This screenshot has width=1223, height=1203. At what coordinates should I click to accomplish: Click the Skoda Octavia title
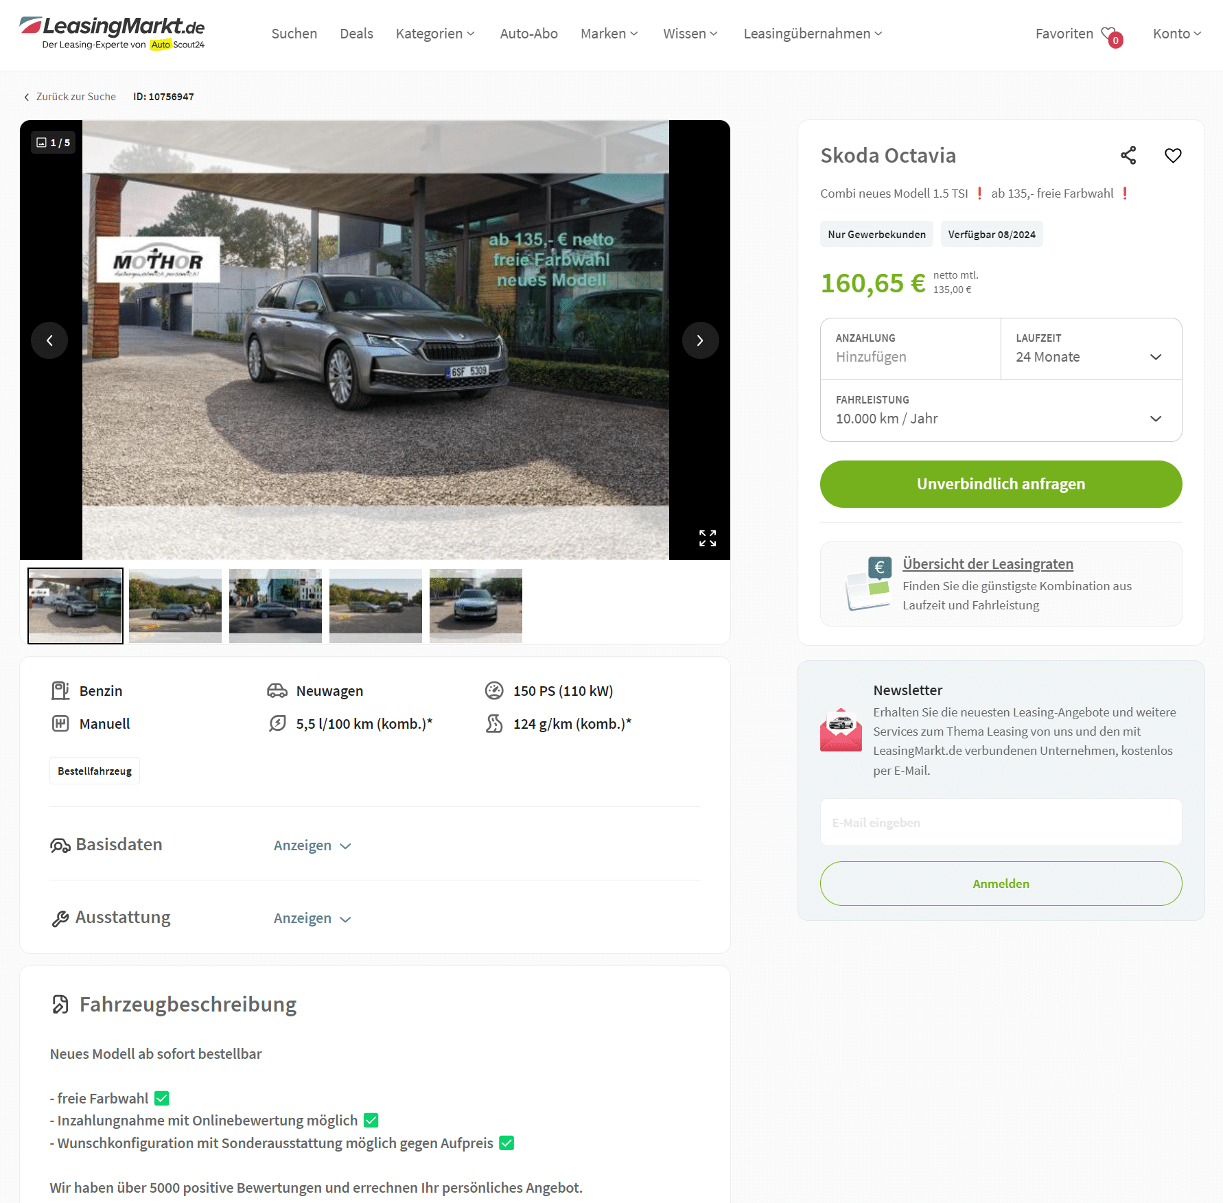pos(888,156)
